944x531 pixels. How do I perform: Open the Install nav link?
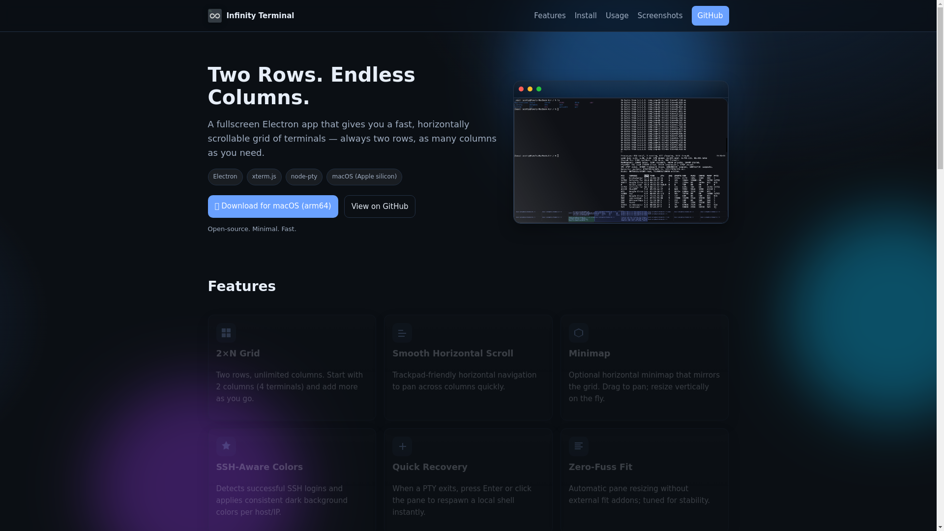(x=586, y=16)
